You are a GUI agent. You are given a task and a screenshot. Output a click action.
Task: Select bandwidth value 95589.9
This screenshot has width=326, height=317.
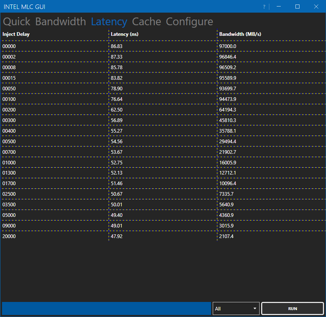click(x=227, y=78)
